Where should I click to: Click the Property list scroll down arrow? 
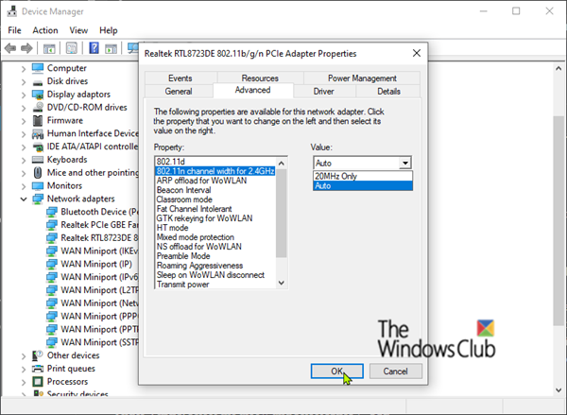(x=282, y=283)
